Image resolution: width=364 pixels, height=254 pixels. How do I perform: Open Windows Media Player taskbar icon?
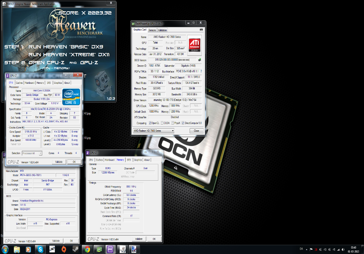[x=28, y=249]
